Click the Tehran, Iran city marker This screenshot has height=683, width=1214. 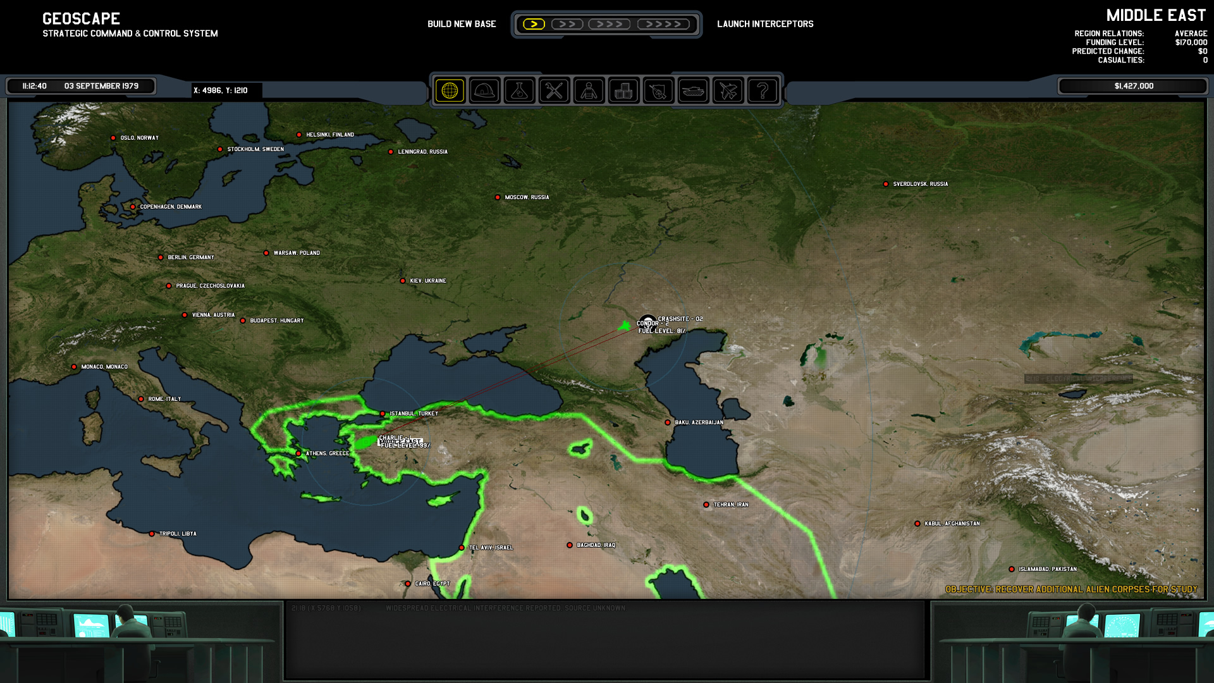coord(706,505)
